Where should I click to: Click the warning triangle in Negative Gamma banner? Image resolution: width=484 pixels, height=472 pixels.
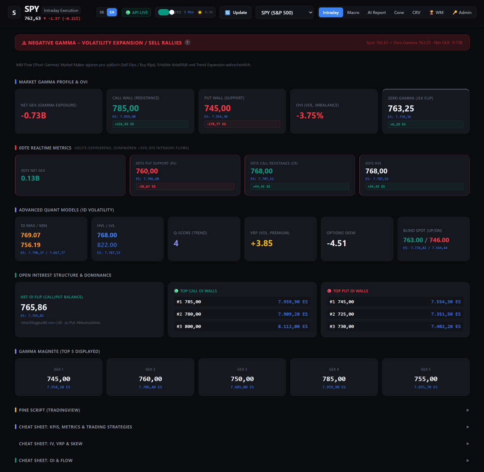24,43
